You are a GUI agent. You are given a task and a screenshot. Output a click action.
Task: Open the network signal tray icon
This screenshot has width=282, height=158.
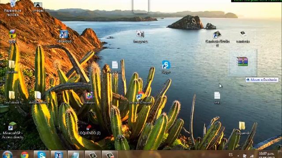point(252,156)
